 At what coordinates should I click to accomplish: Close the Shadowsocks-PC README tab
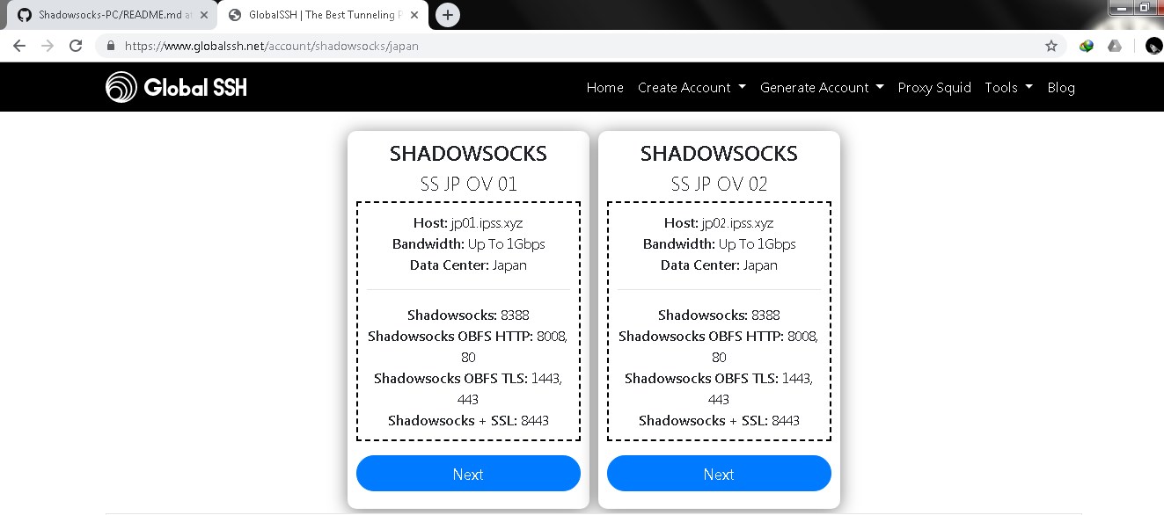(x=204, y=15)
